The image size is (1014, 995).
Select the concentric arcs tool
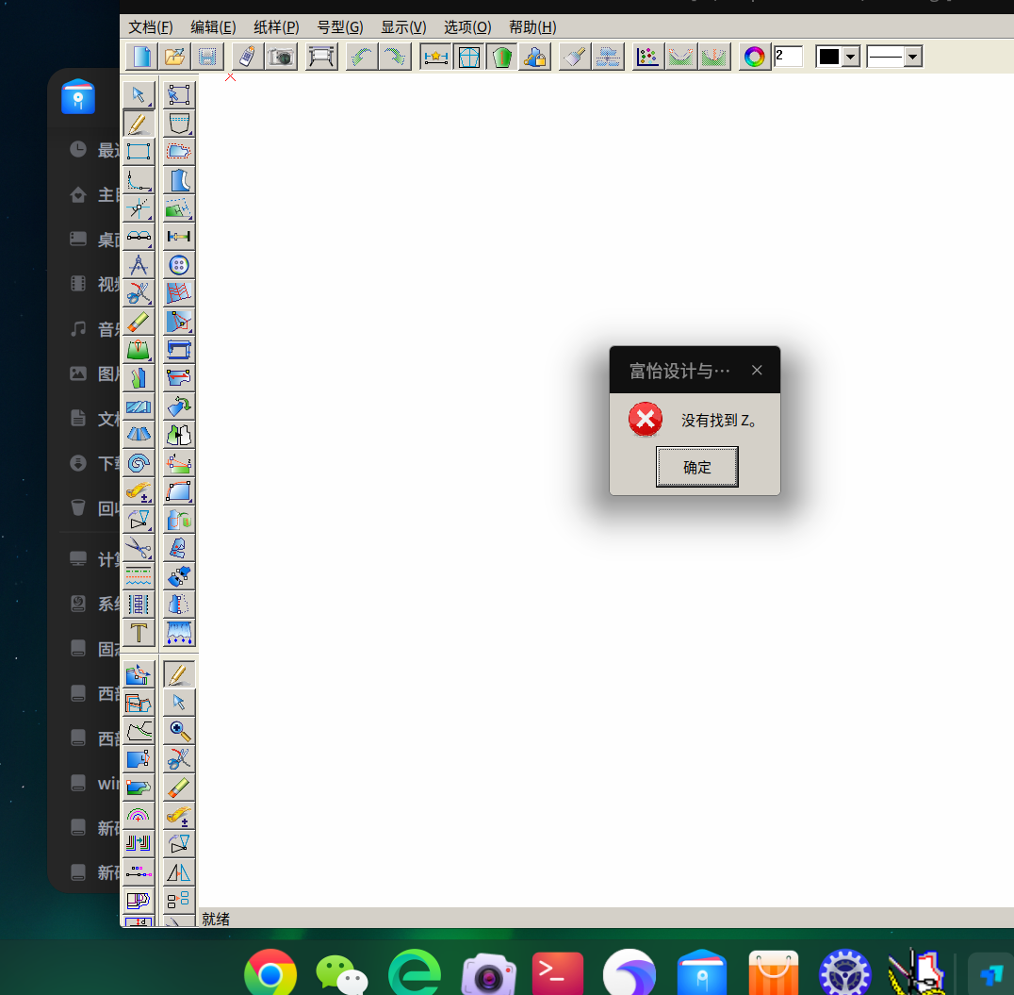[139, 816]
